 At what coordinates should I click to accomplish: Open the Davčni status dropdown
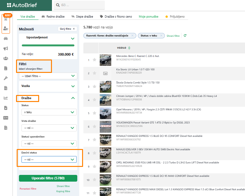click(x=49, y=160)
